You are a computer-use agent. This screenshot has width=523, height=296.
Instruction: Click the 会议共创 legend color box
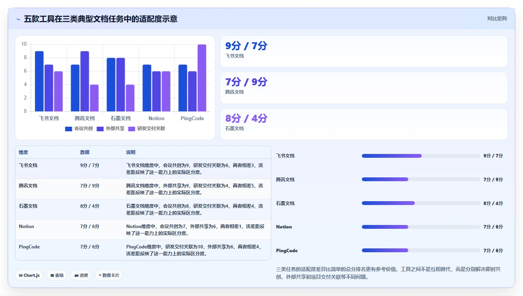[x=69, y=129]
